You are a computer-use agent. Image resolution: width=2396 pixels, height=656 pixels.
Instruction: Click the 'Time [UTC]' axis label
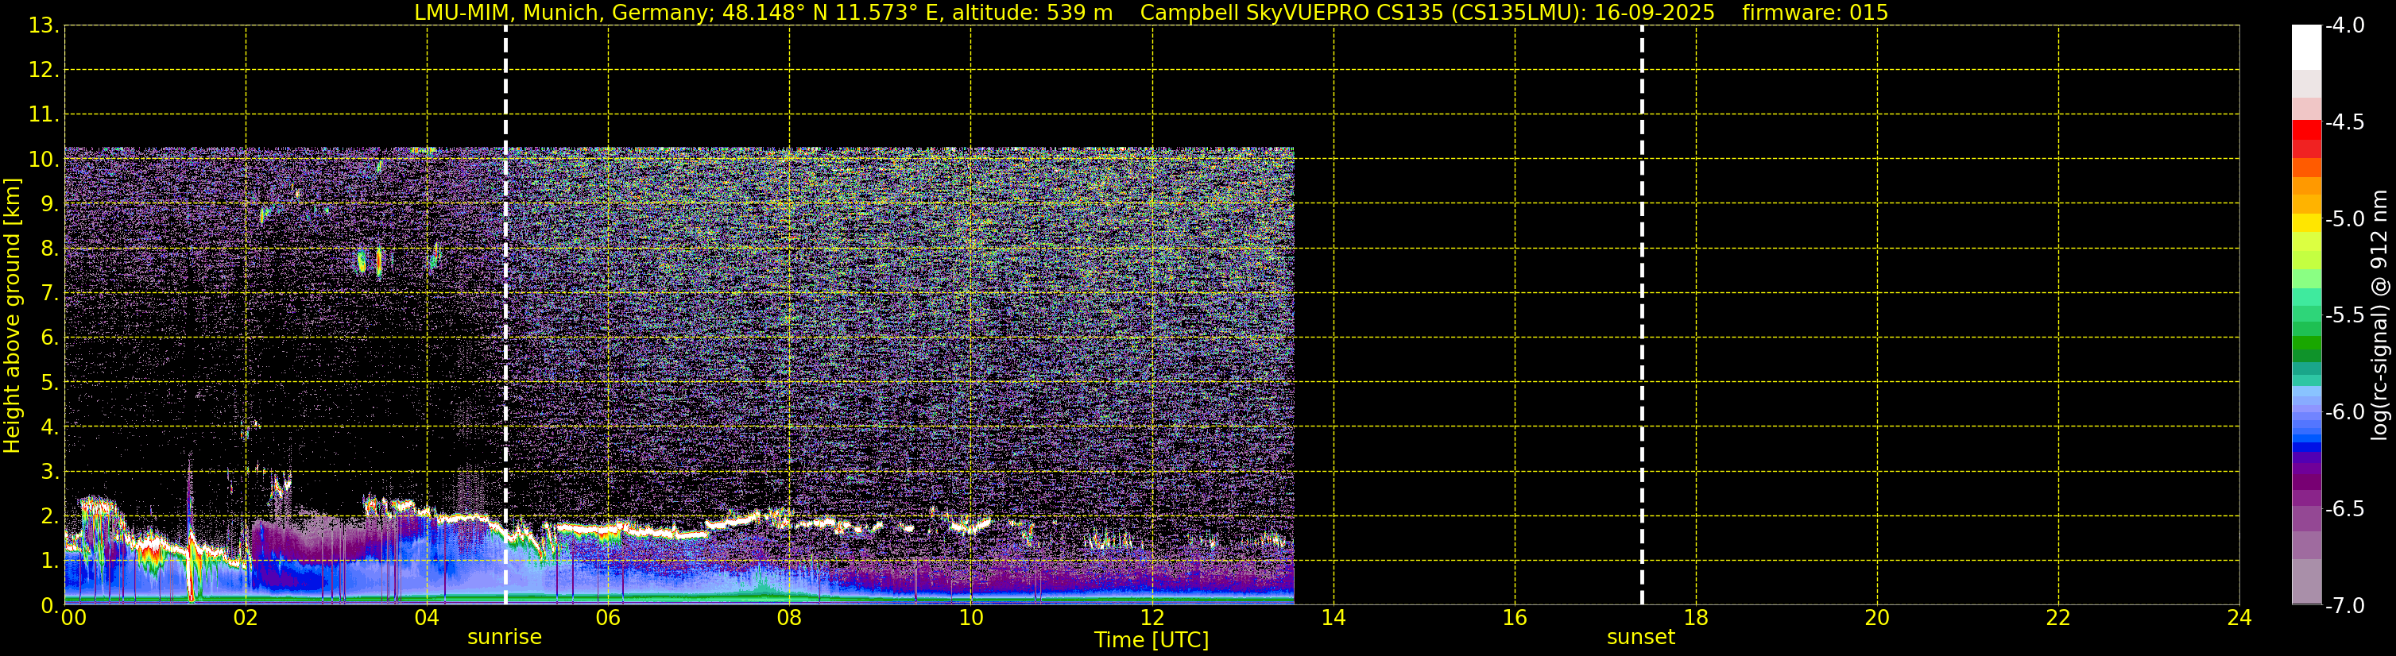[1152, 639]
